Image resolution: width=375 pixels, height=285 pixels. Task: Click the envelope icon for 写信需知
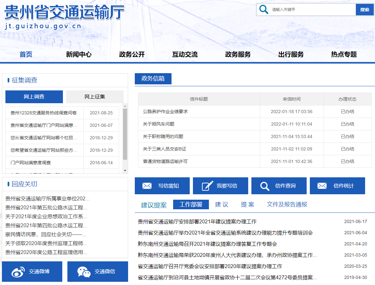tap(147, 186)
